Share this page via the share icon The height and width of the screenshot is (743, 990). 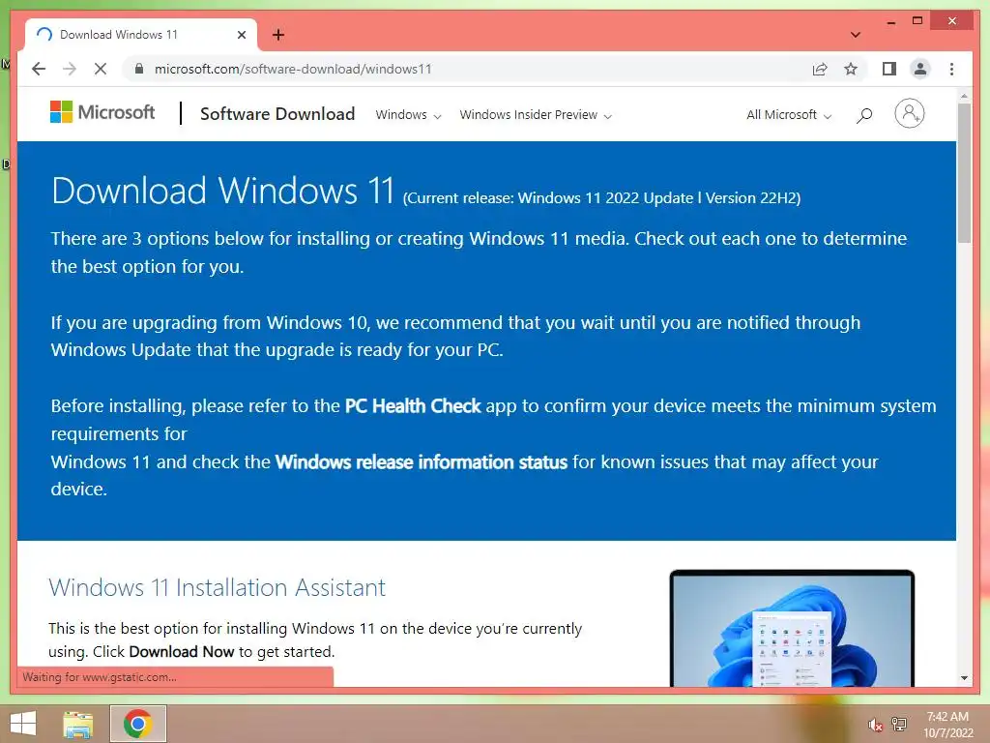[x=820, y=69]
